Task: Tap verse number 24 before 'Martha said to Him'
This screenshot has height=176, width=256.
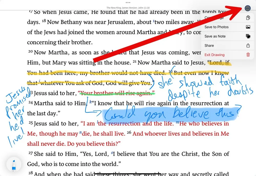Action: pos(30,102)
